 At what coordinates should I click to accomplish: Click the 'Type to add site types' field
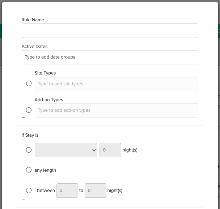click(x=116, y=84)
